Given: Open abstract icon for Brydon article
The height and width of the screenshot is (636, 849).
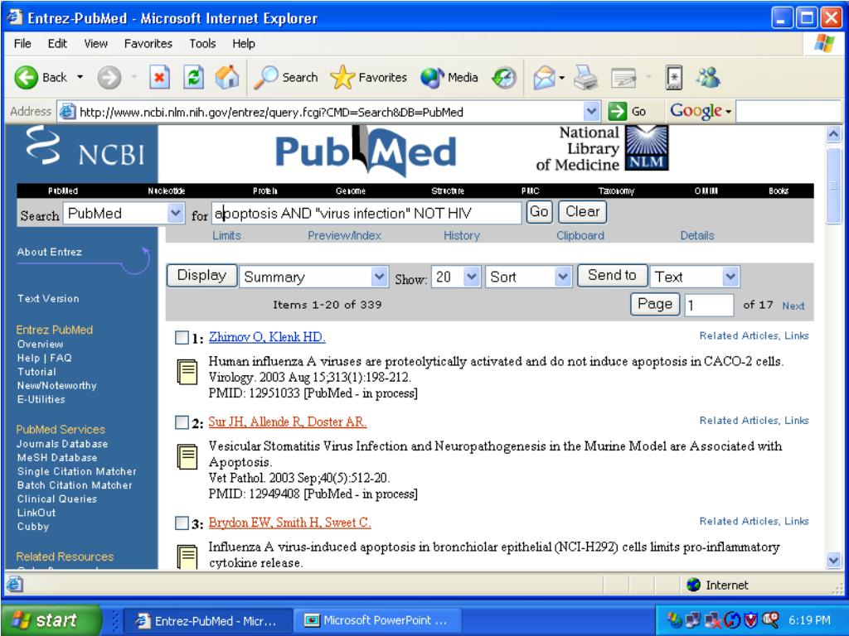Looking at the screenshot, I should pyautogui.click(x=187, y=557).
